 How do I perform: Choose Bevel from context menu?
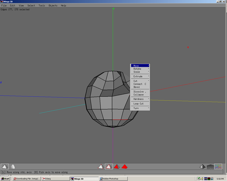(x=137, y=87)
